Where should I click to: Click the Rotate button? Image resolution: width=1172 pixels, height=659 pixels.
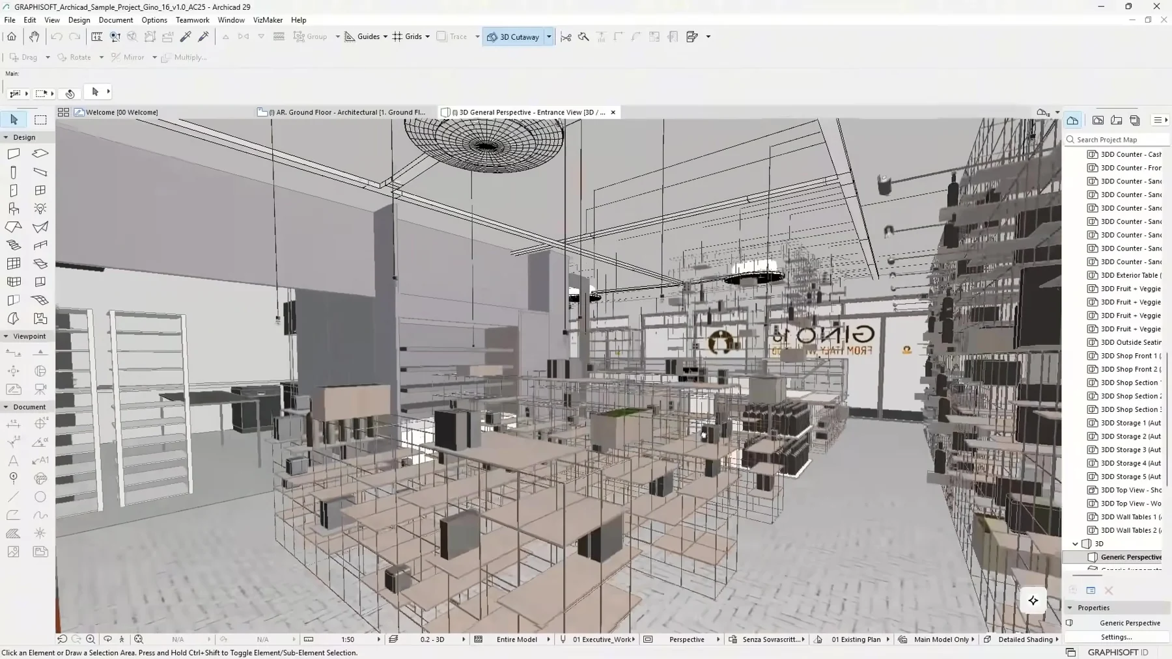coord(75,57)
